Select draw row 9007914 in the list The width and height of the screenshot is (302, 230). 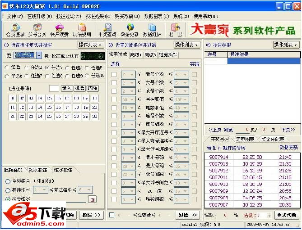pos(252,157)
